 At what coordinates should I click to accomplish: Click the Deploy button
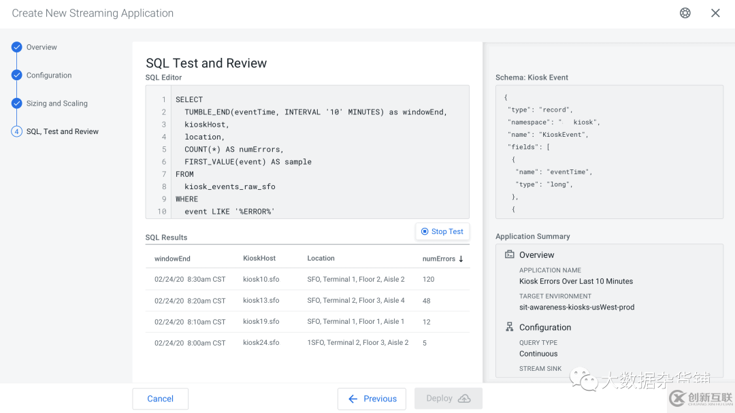click(448, 399)
